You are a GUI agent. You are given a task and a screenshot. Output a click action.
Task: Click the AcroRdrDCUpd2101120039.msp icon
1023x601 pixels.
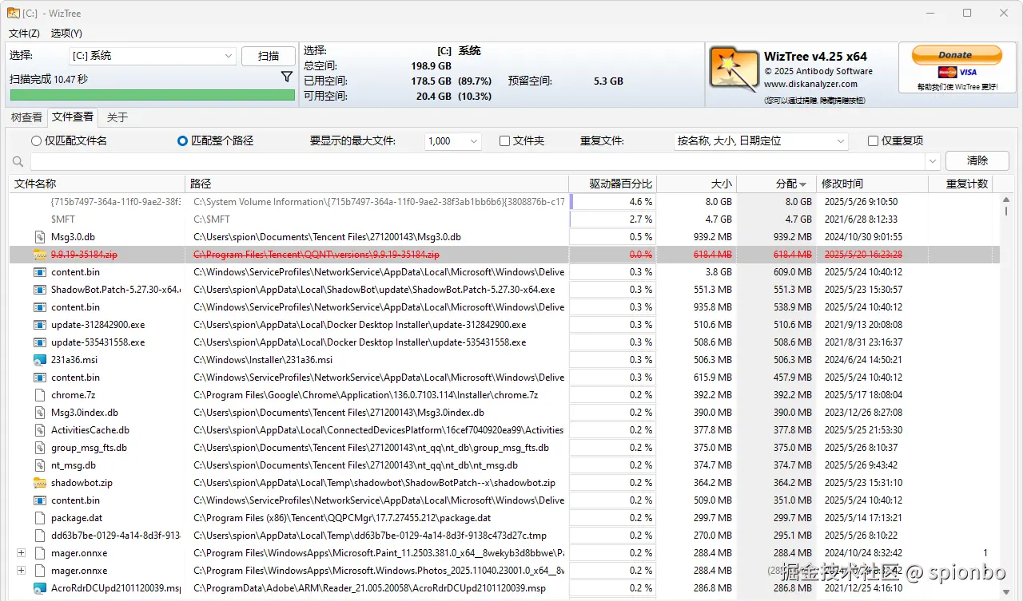40,588
